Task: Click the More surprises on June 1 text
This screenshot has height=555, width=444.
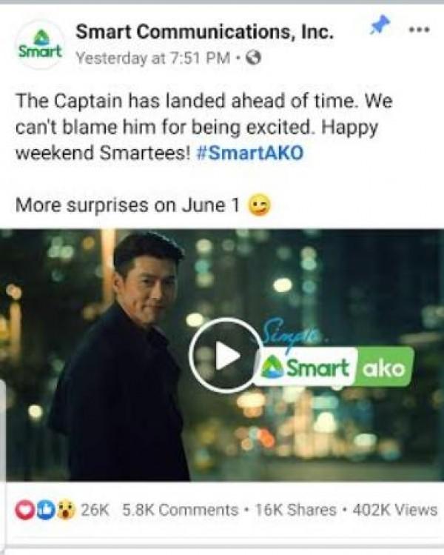Action: coord(127,205)
